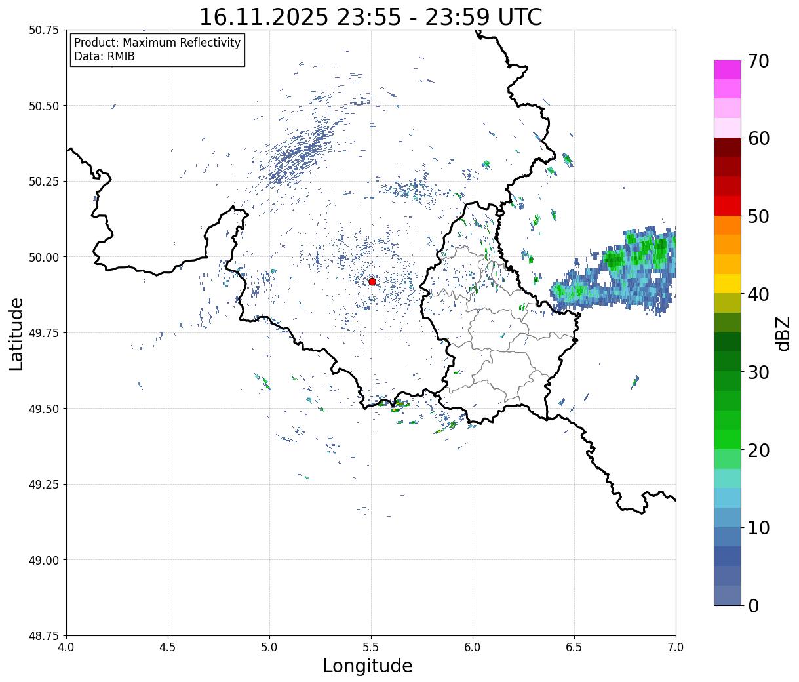Click the '4.0' longitude tick label

66,647
